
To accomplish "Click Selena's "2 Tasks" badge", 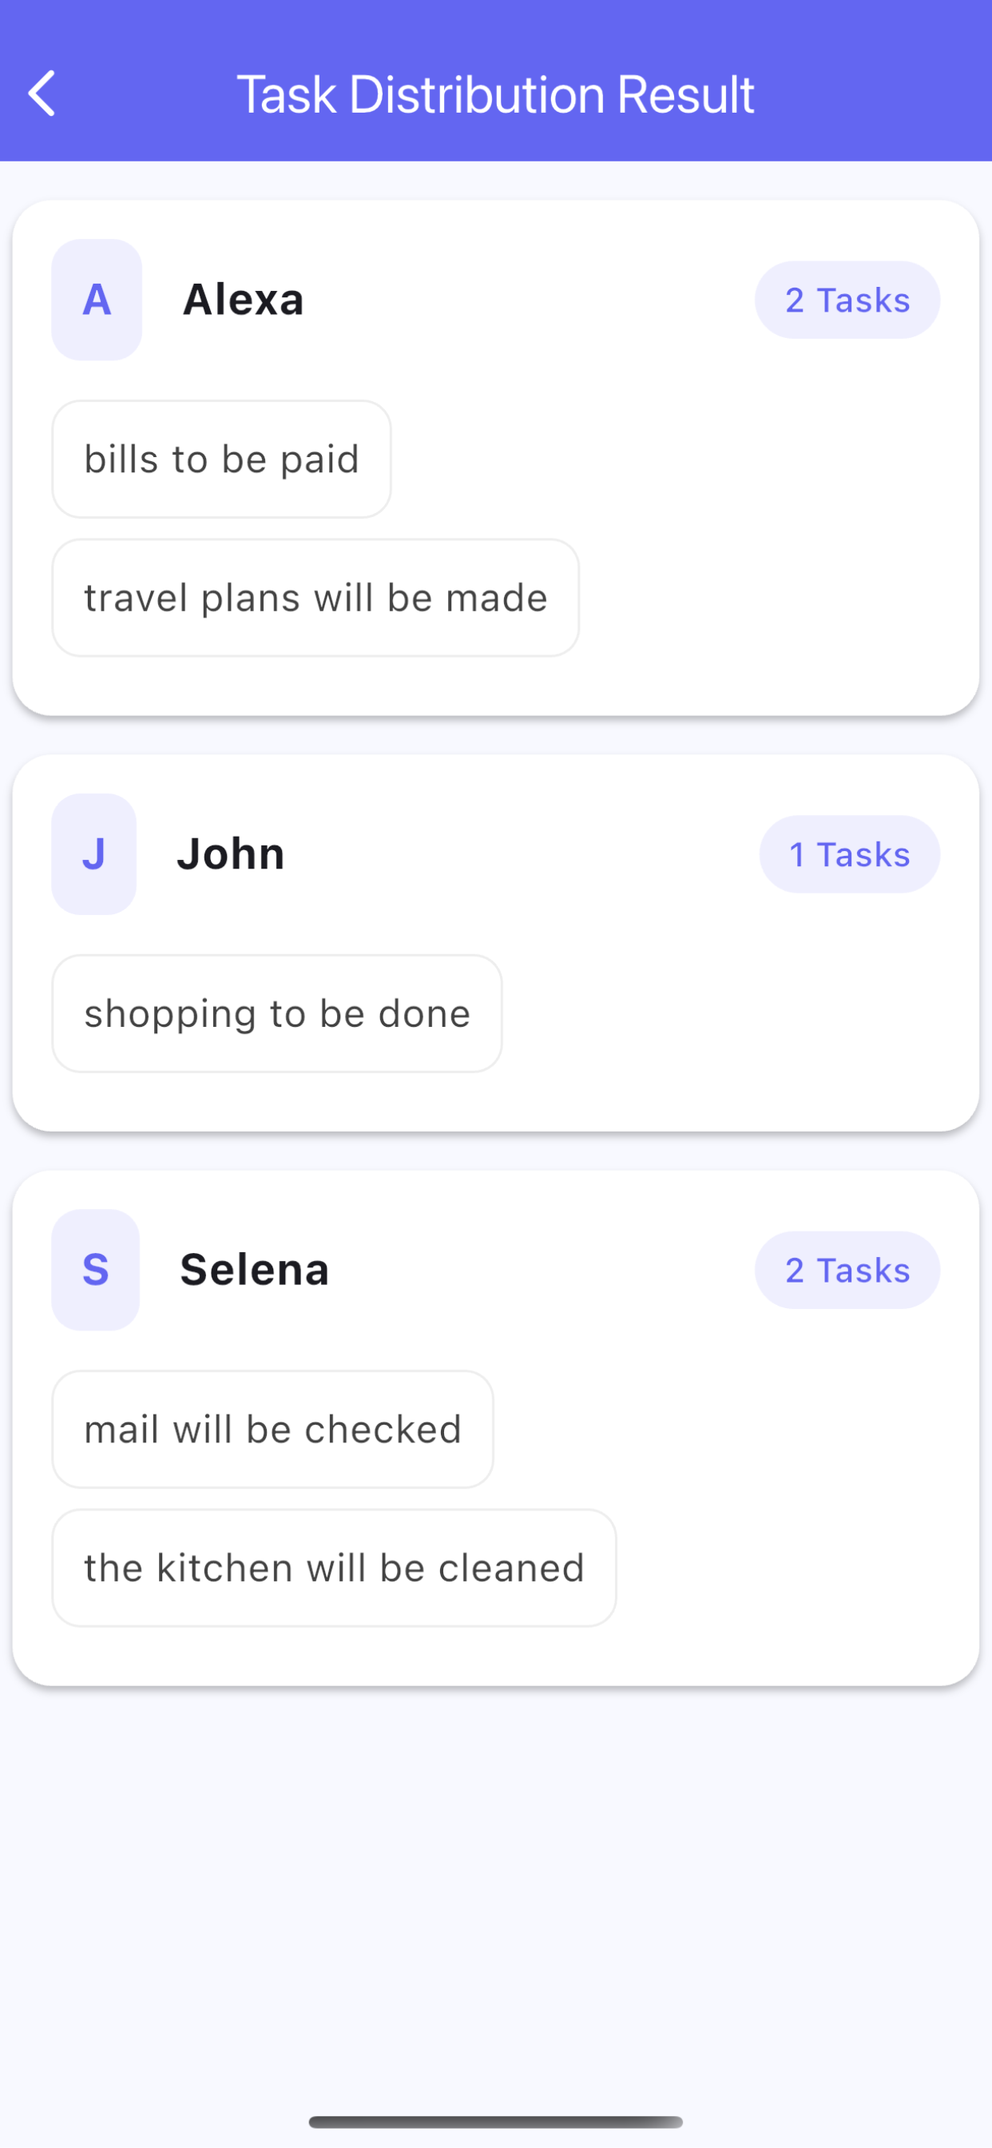I will click(847, 1270).
